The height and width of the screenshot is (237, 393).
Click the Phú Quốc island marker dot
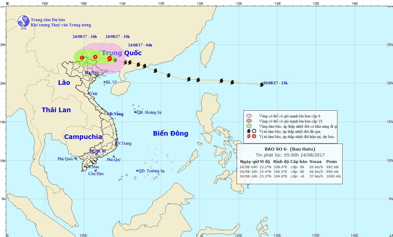[76, 159]
